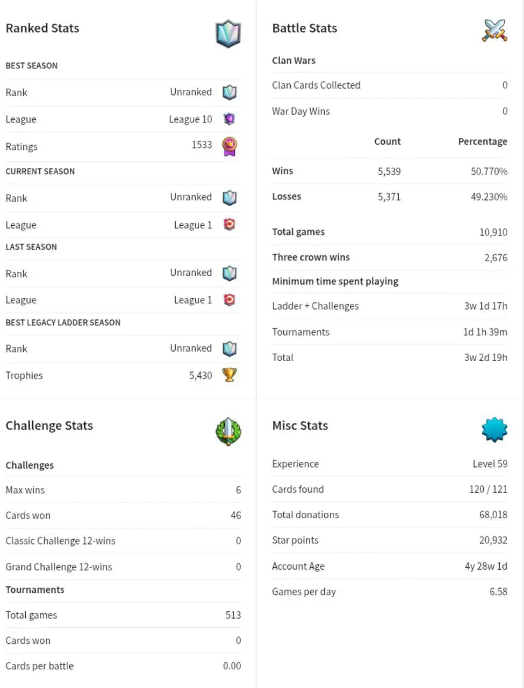Screen dimensions: 524x688
Task: Click the laurel wreath Challenge Stats icon
Action: [x=227, y=432]
